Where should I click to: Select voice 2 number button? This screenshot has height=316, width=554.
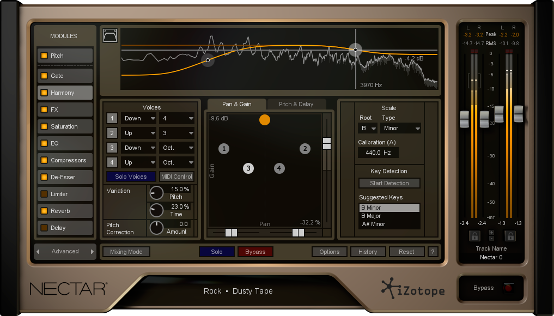pos(112,133)
